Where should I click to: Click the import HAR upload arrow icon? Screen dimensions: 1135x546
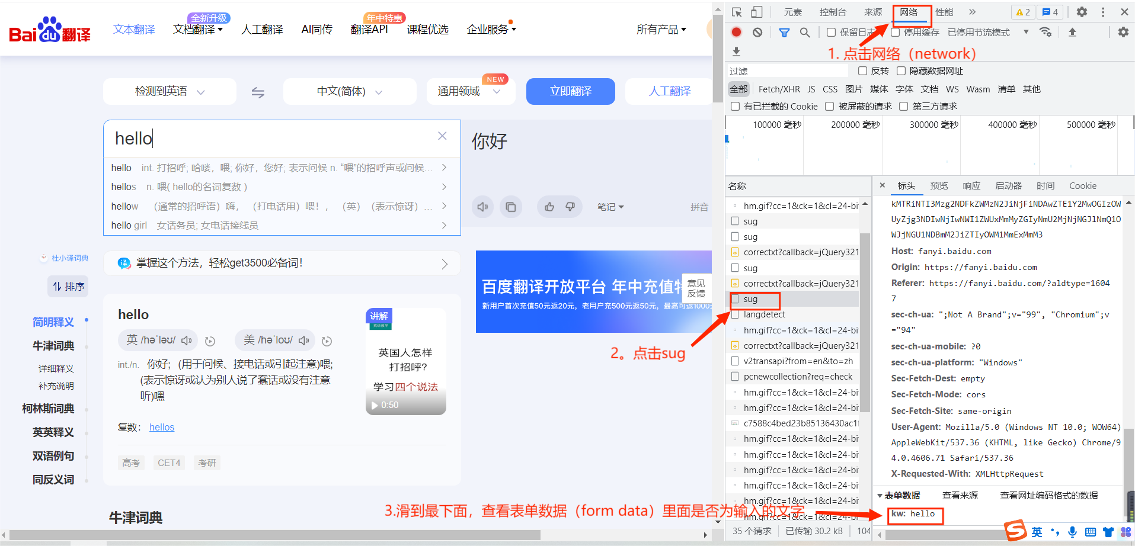coord(1072,32)
